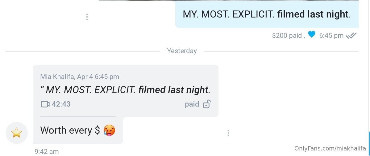This screenshot has width=370, height=156.
Task: Click the hot face emoji in reply
Action: click(x=109, y=130)
